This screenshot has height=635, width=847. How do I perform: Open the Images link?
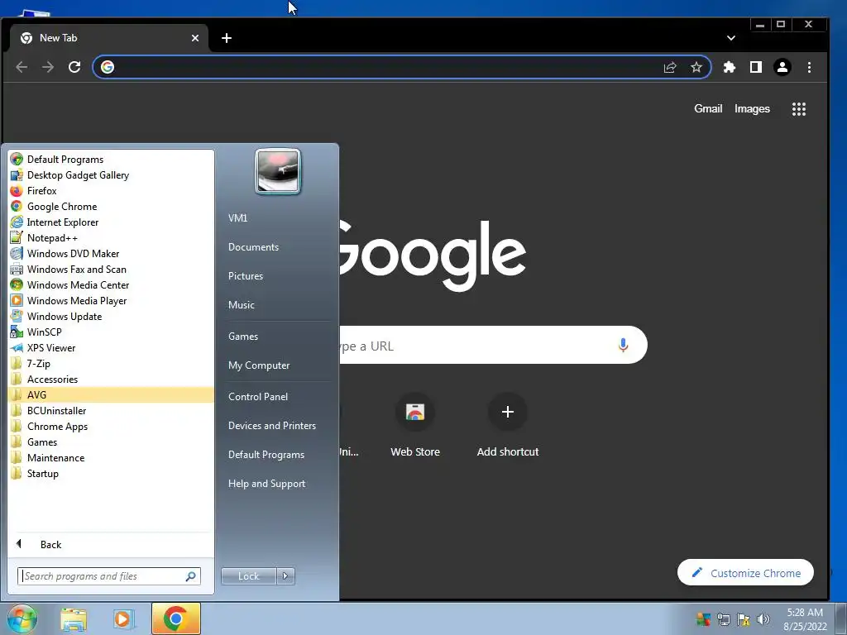click(752, 108)
